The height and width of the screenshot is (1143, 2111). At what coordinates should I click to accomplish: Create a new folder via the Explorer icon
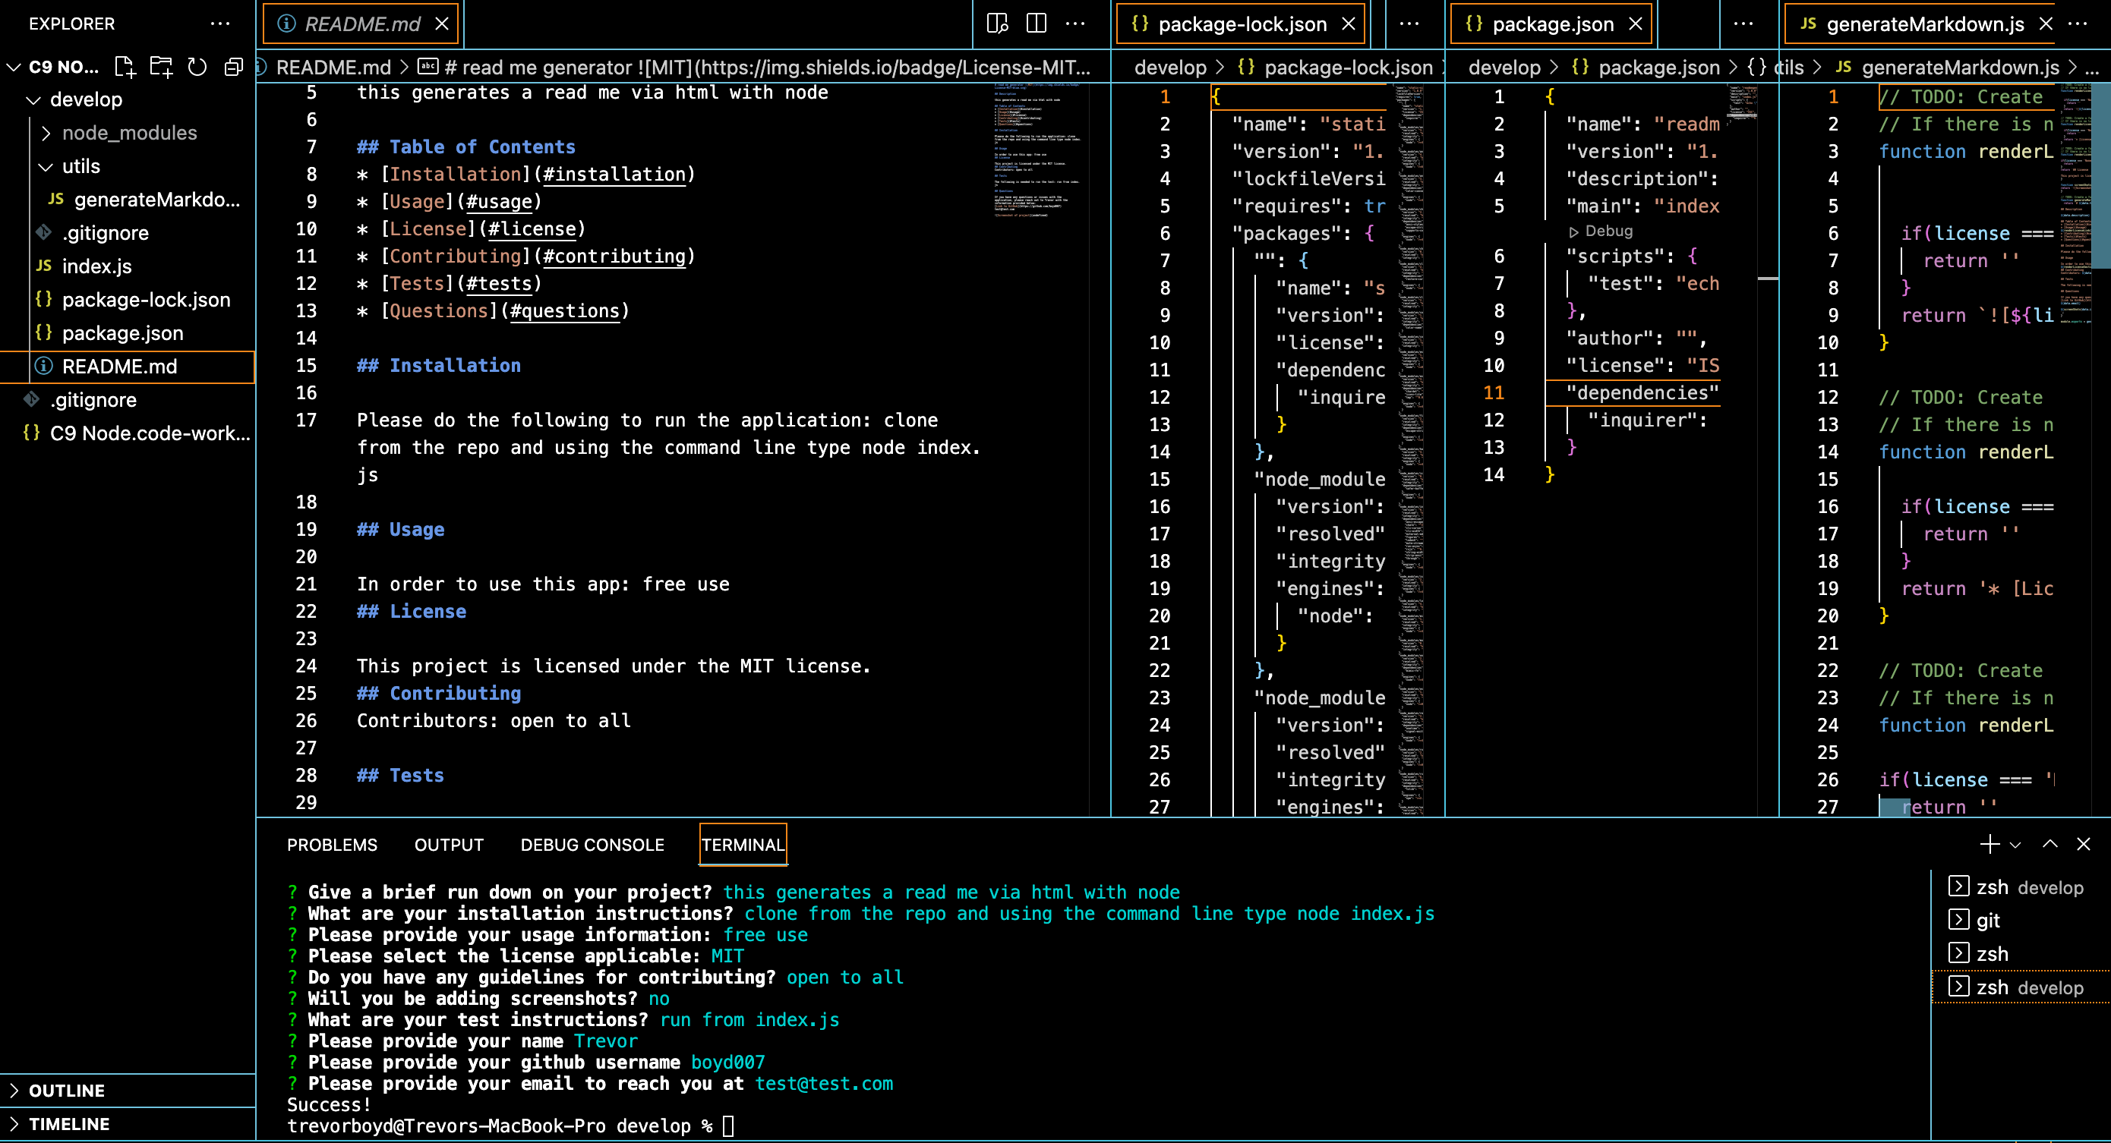(161, 66)
